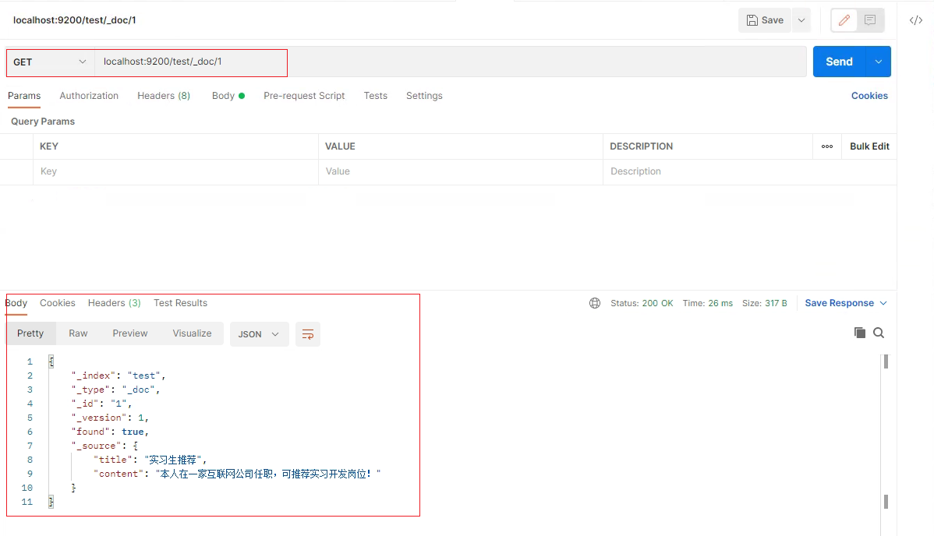Open the code snippet panel icon

[x=916, y=20]
